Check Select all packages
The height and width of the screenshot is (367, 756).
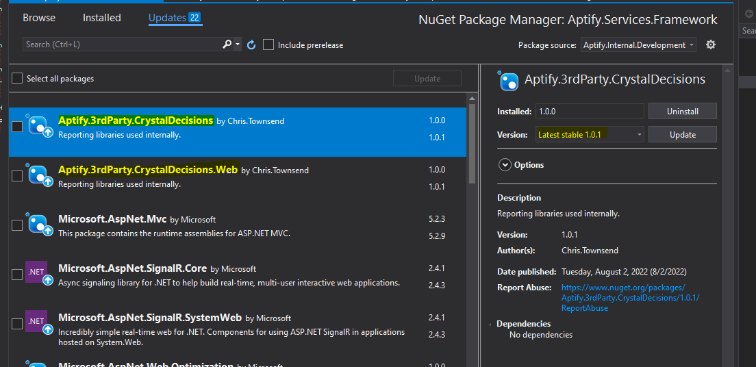(17, 78)
